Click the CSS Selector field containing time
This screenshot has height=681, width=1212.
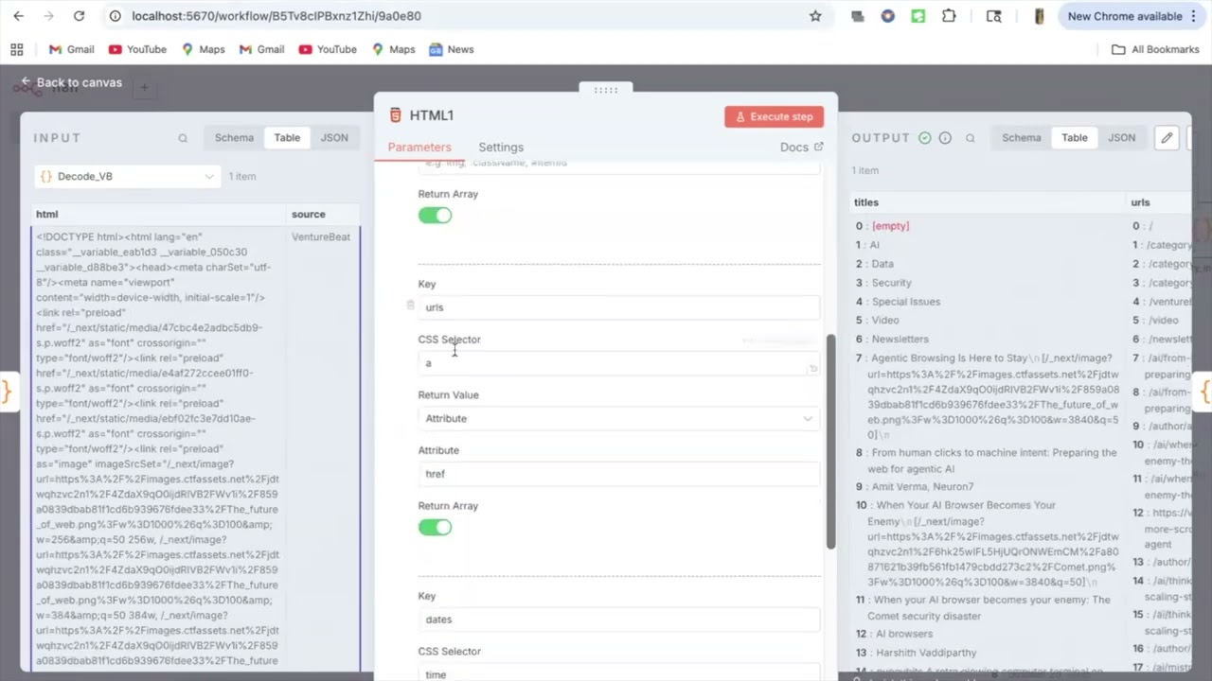(619, 673)
